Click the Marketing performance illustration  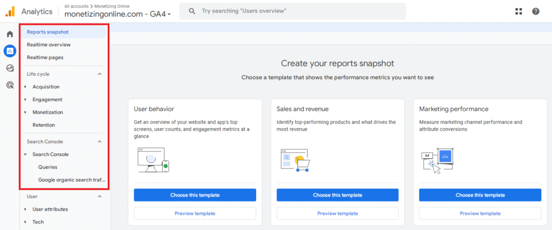[x=438, y=161]
